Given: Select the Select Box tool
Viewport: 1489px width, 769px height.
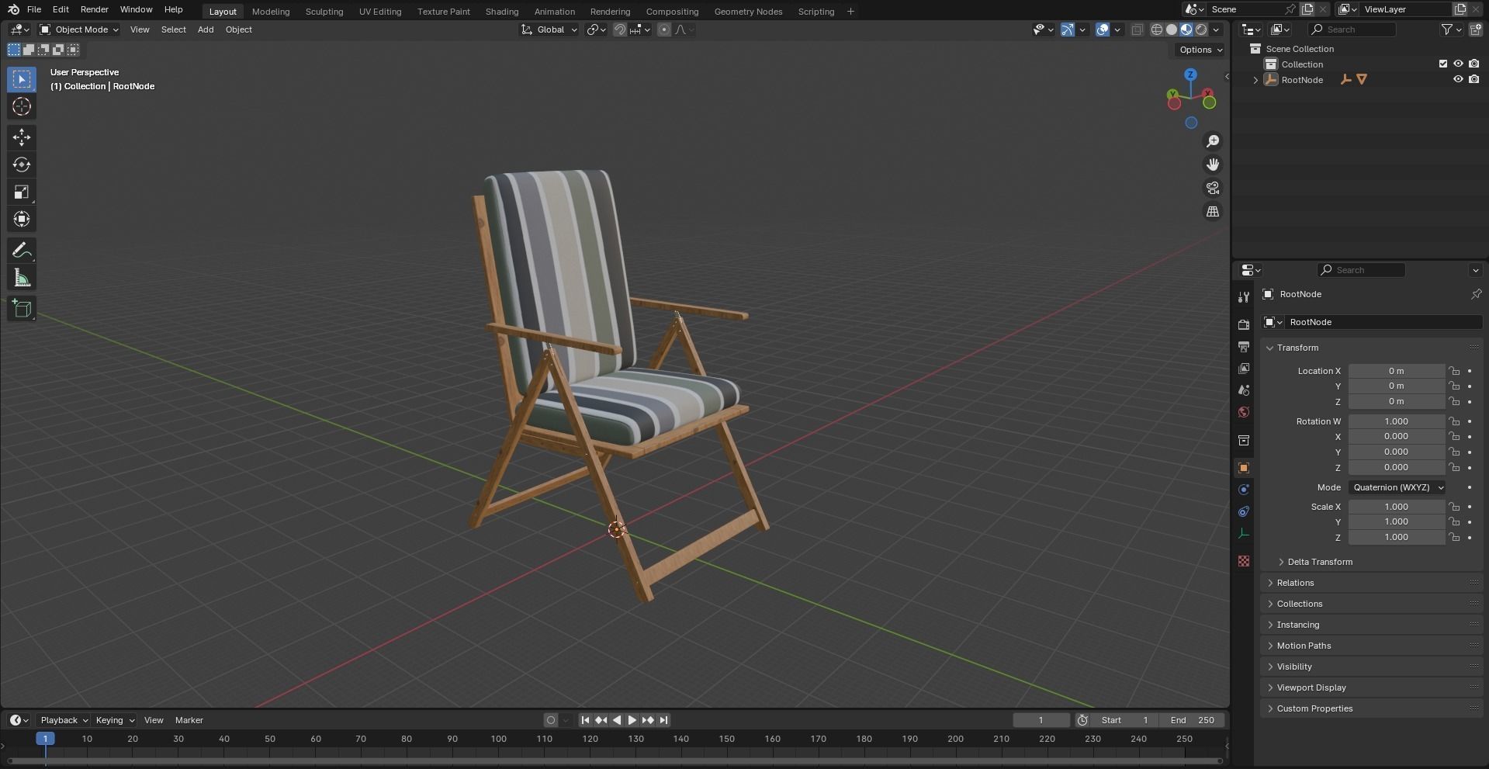Looking at the screenshot, I should [22, 79].
